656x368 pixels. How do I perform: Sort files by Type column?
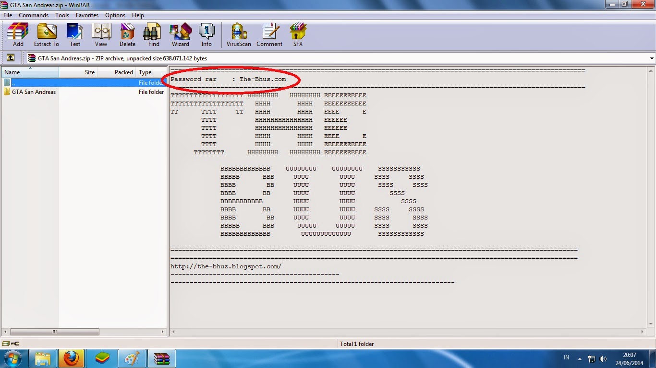(x=151, y=72)
